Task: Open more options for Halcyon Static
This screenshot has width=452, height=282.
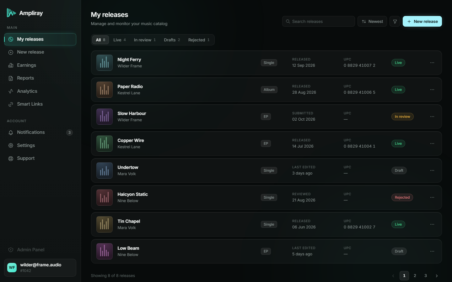Action: [x=432, y=197]
